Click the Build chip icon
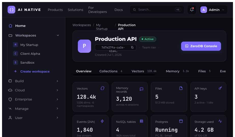Viewport: 235px width, 137px height. (x=10, y=81)
